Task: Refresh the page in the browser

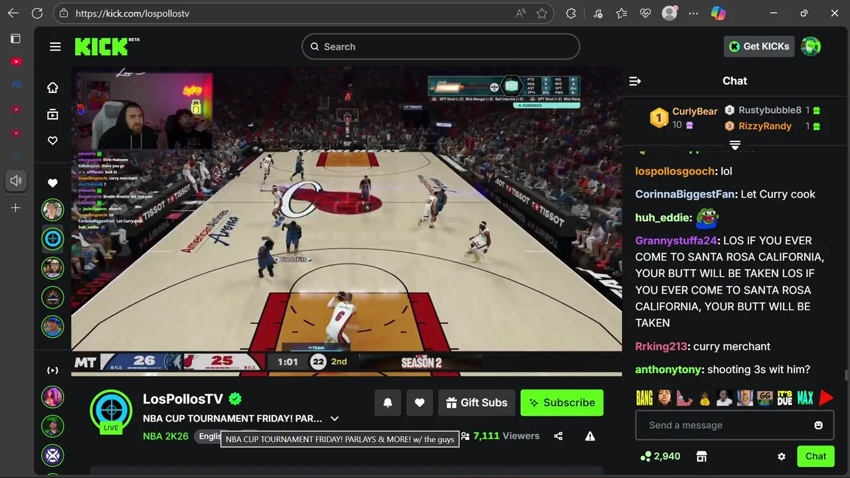Action: [37, 13]
